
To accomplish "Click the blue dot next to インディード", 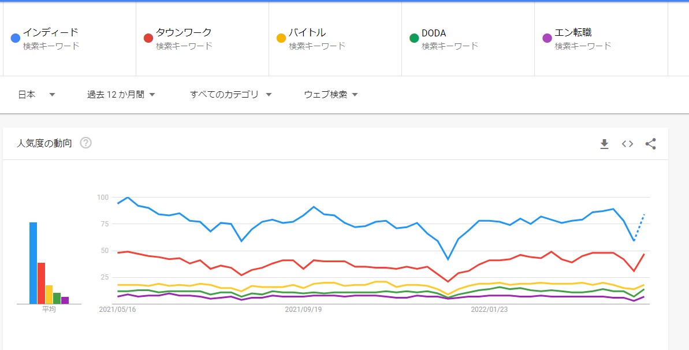I will click(16, 38).
